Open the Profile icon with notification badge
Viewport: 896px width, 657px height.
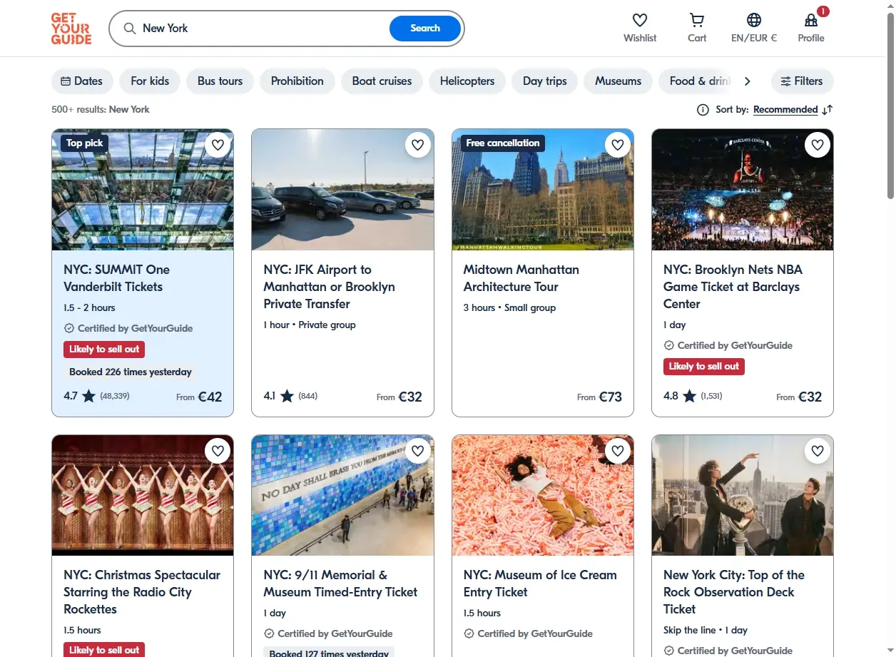tap(811, 20)
